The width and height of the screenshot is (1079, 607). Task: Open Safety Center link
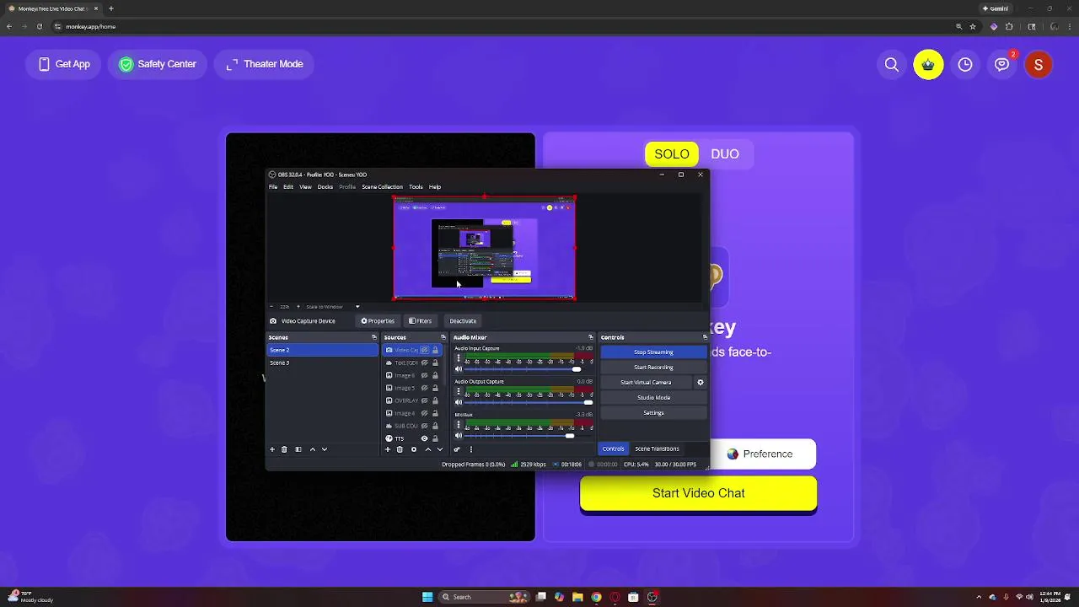click(158, 64)
